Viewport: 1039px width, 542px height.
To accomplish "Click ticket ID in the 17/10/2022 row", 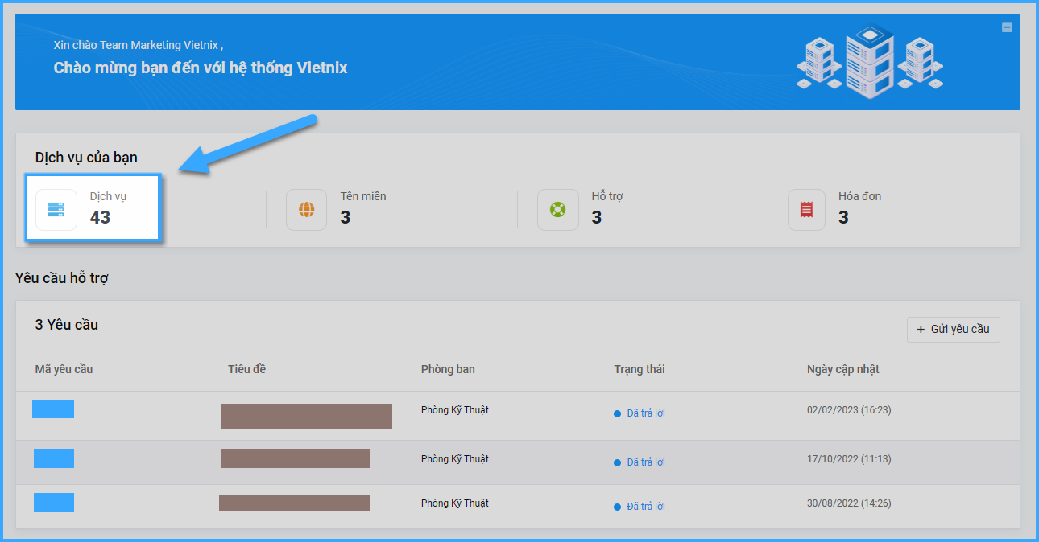I will 54,458.
